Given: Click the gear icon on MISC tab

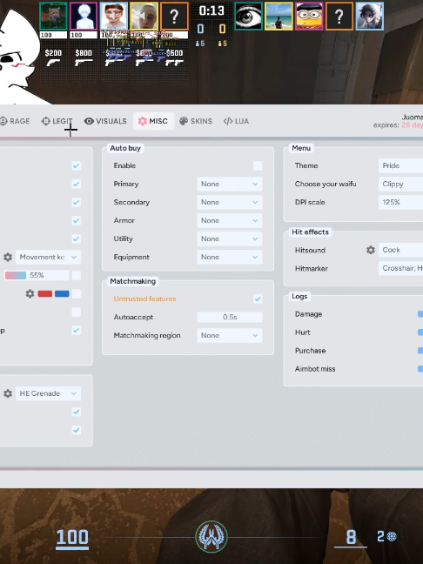Looking at the screenshot, I should pyautogui.click(x=143, y=121).
